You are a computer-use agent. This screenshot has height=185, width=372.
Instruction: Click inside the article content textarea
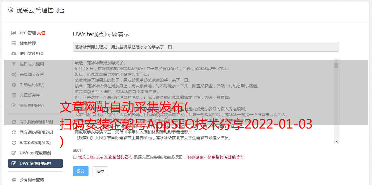206,101
